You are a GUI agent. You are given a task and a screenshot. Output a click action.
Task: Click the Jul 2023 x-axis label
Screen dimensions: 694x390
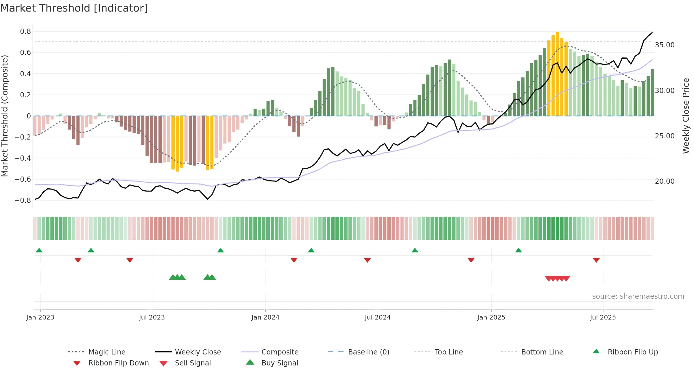[x=152, y=317]
